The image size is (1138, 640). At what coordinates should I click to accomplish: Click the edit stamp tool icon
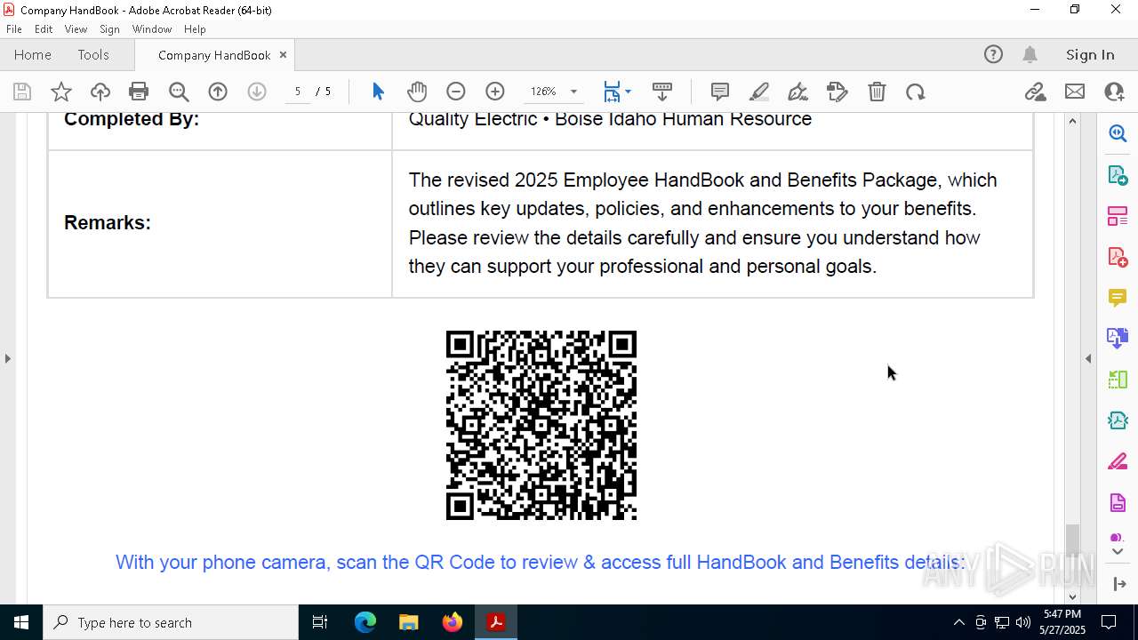(x=837, y=92)
